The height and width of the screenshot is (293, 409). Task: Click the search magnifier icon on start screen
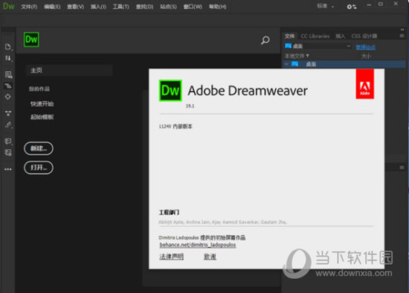pyautogui.click(x=265, y=40)
